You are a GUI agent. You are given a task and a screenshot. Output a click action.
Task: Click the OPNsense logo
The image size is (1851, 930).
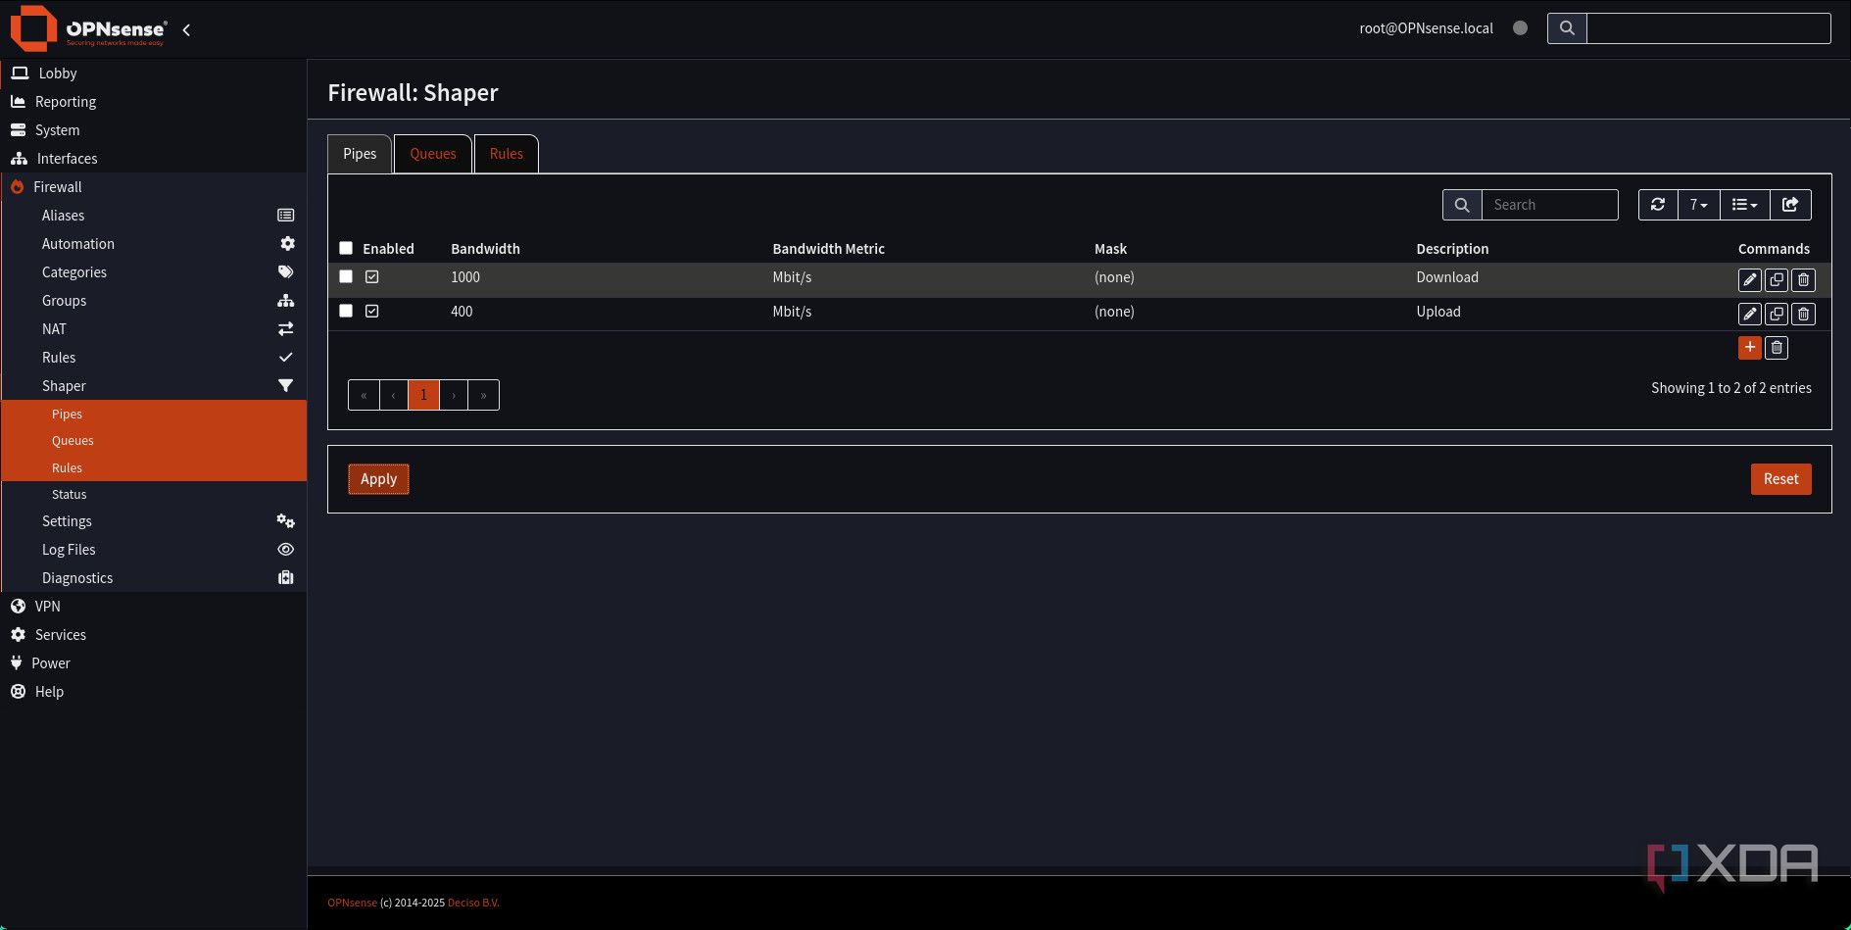tap(88, 28)
